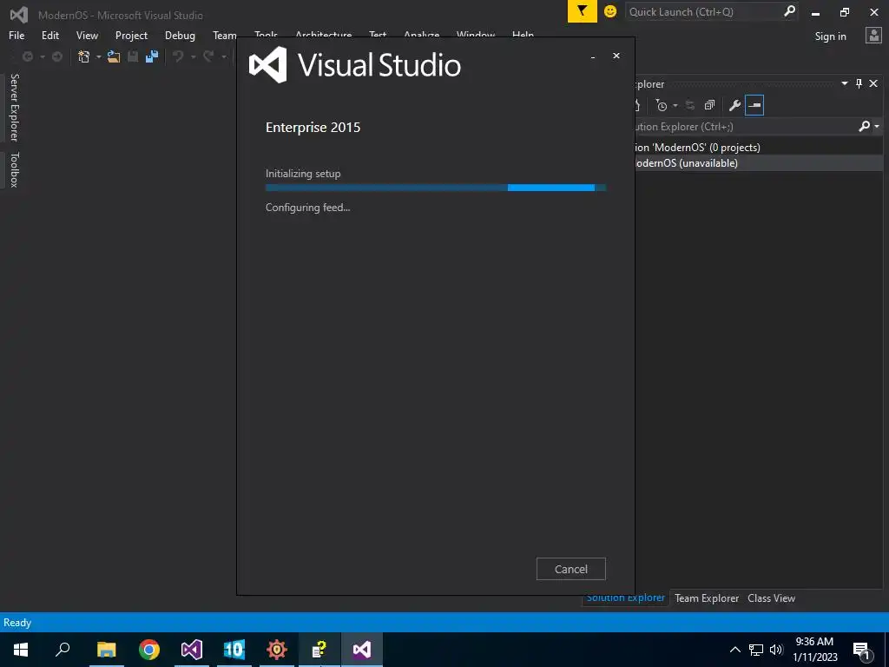
Task: Click the Redo toolbar icon
Action: [x=208, y=56]
